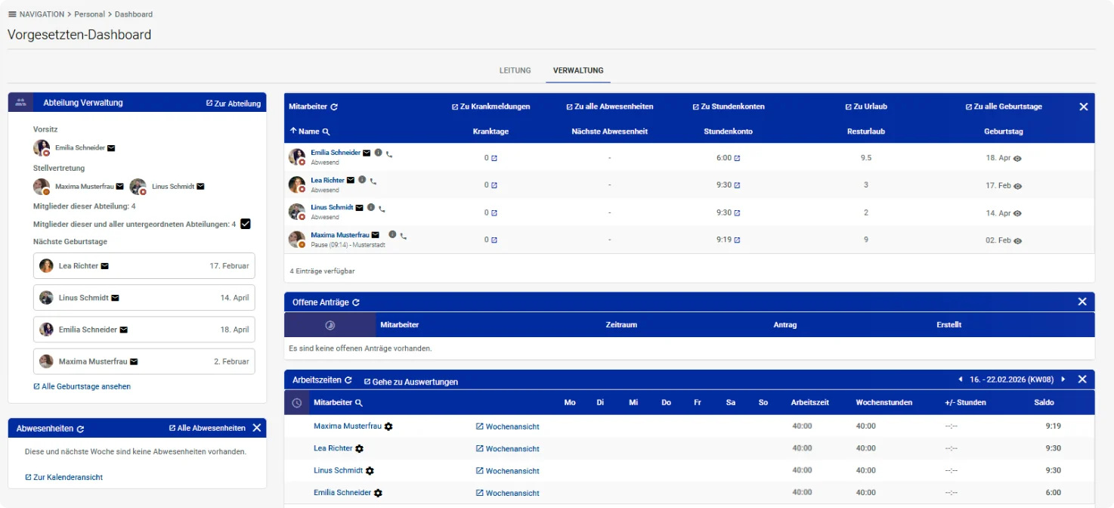The height and width of the screenshot is (508, 1114).
Task: Open Wochenansicht for Maxima Musterfrau
Action: click(508, 427)
